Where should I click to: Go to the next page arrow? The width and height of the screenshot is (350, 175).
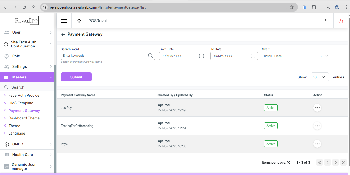(335, 162)
